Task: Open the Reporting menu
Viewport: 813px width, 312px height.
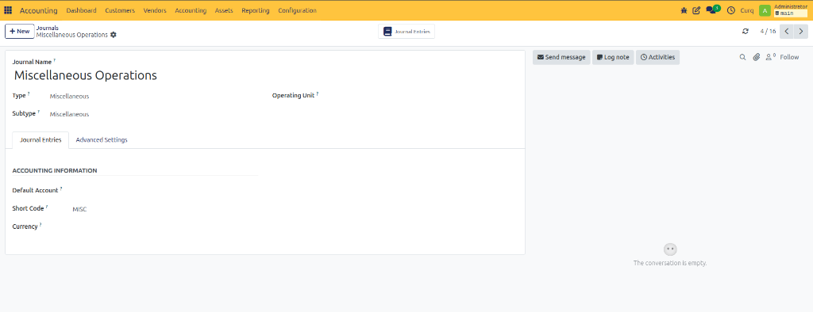Action: click(x=256, y=10)
